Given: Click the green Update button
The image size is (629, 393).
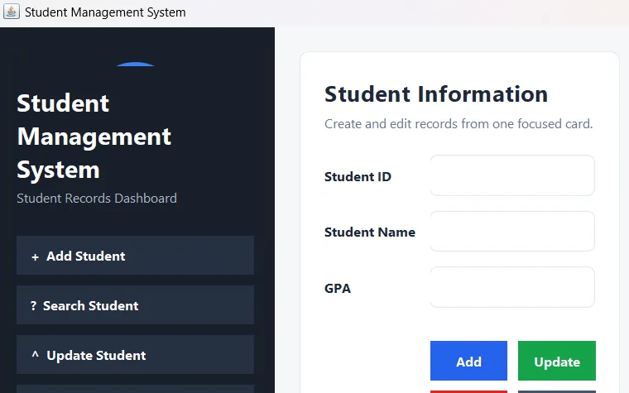Looking at the screenshot, I should pyautogui.click(x=557, y=361).
